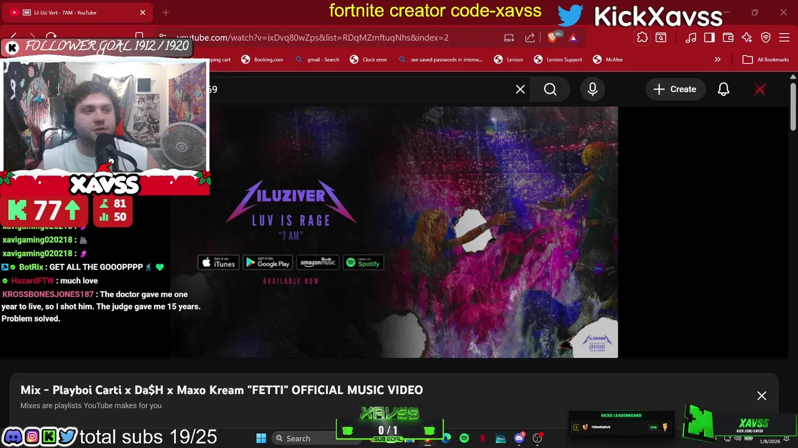Select the Lil Uzi Vert - 7AM tab

78,12
